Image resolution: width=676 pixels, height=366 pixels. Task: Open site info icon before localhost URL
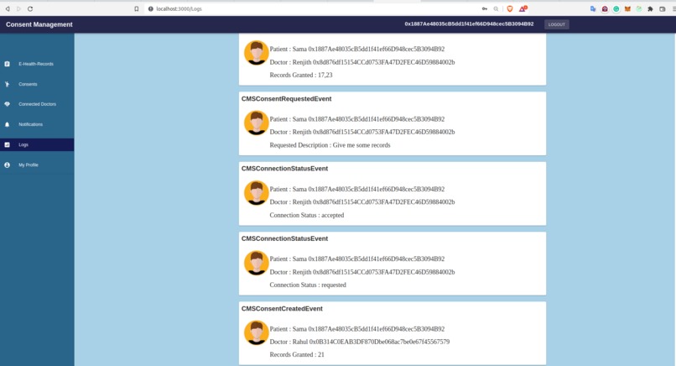[x=150, y=8]
